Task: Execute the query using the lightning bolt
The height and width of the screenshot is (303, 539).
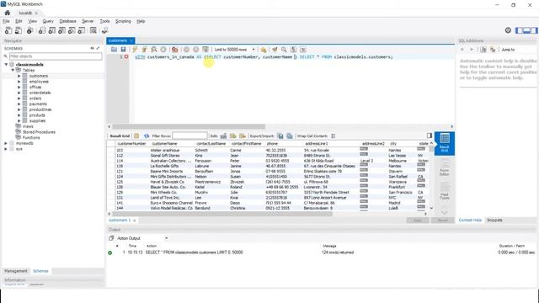Action: click(x=135, y=50)
